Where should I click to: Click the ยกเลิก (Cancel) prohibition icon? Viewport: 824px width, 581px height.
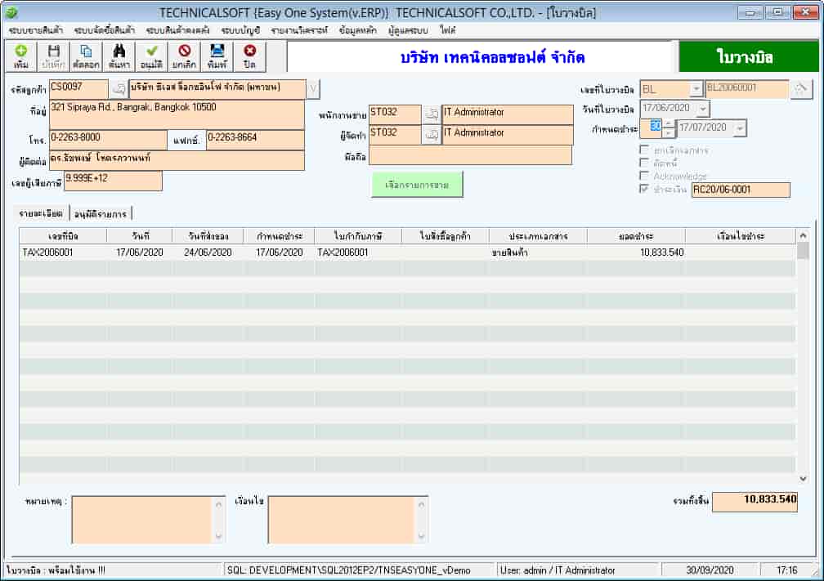click(185, 56)
